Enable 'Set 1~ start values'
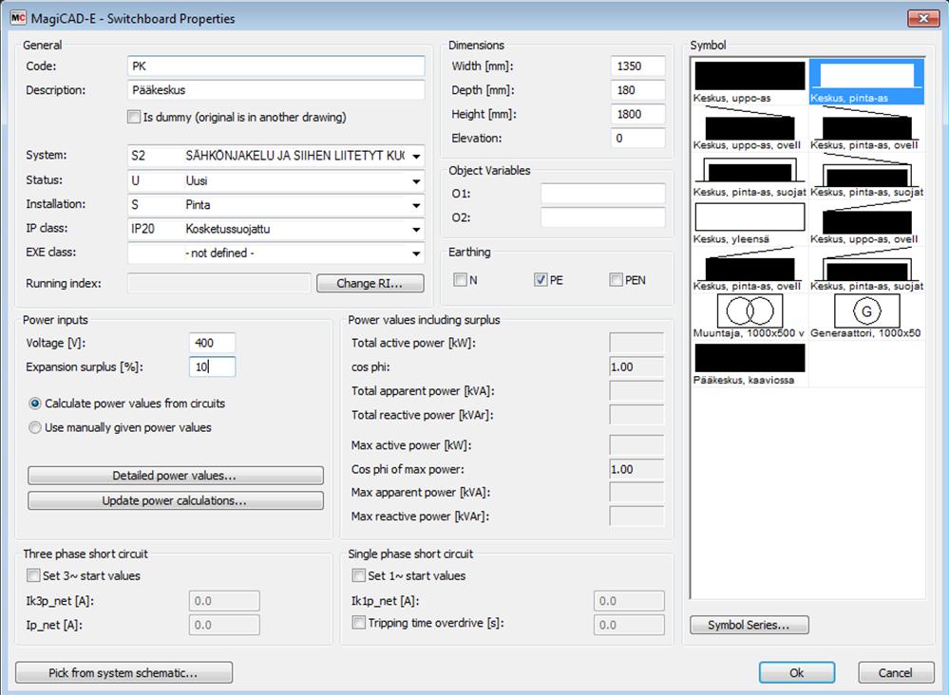Viewport: 949px width, 695px height. 358,575
